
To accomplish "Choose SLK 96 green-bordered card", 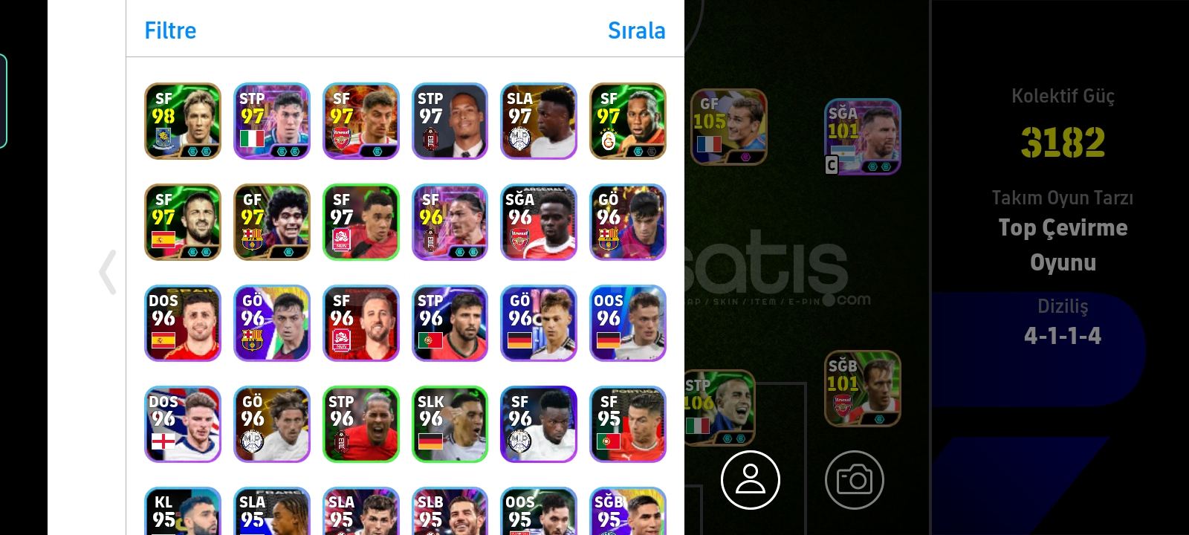I will pos(450,424).
